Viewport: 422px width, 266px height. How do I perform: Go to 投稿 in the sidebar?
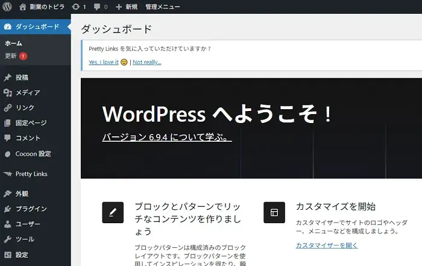click(x=22, y=78)
